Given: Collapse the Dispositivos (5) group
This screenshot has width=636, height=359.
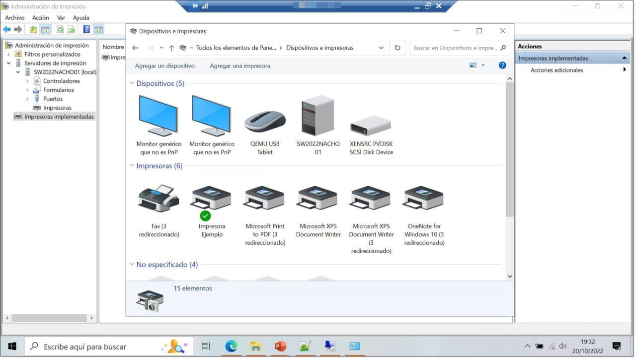Looking at the screenshot, I should pyautogui.click(x=132, y=83).
